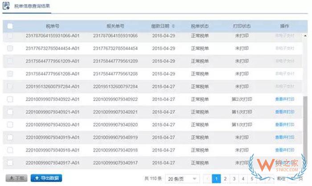This screenshot has width=312, height=186.
Task: Check the row 231776732785044454-A01
Action: click(x=10, y=48)
